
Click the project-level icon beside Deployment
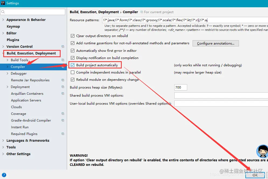click(x=63, y=87)
